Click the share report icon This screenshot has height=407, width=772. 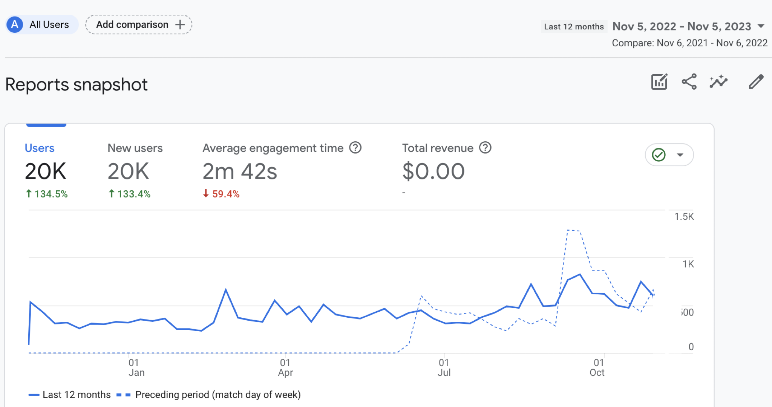[x=689, y=82]
